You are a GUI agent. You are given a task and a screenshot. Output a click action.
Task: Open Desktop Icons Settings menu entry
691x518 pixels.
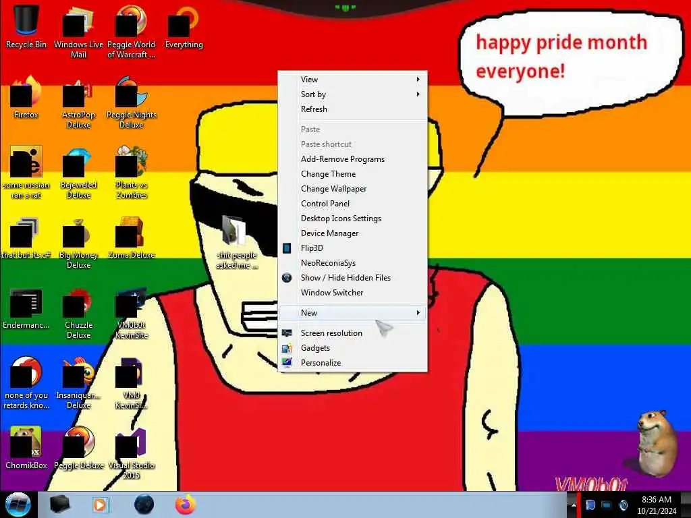click(352, 219)
